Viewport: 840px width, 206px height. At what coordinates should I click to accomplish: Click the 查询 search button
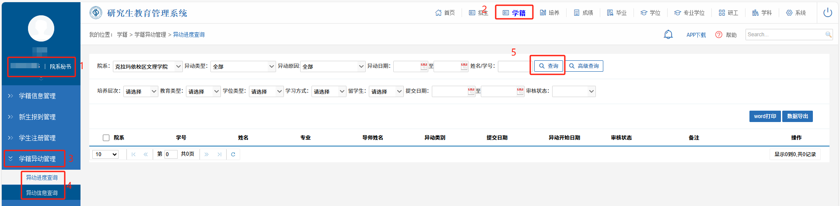(x=548, y=66)
